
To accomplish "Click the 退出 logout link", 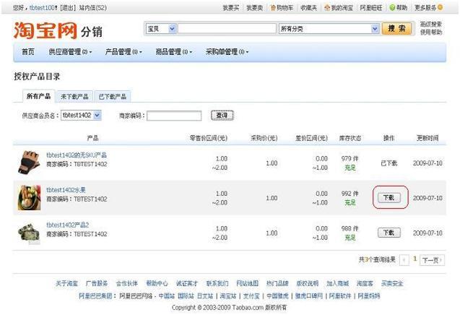I will (68, 8).
